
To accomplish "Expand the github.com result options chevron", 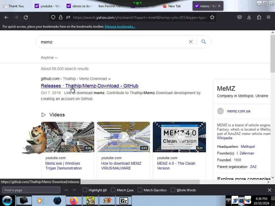I will [x=110, y=79].
